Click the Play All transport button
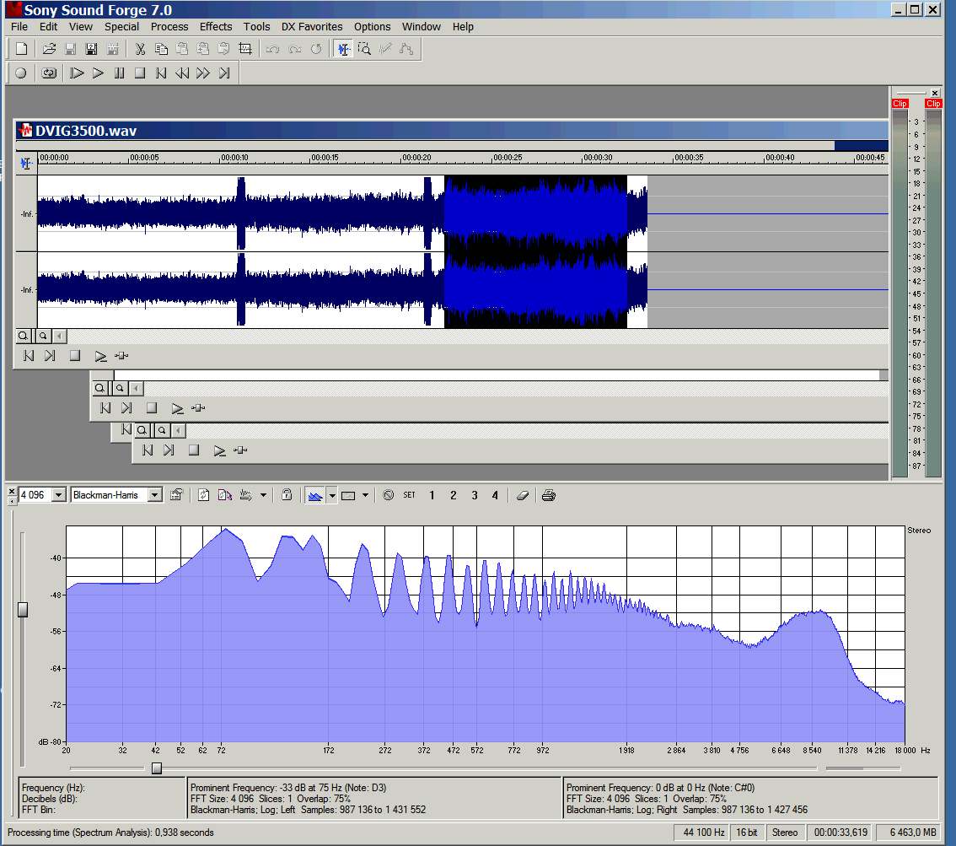 pos(77,73)
